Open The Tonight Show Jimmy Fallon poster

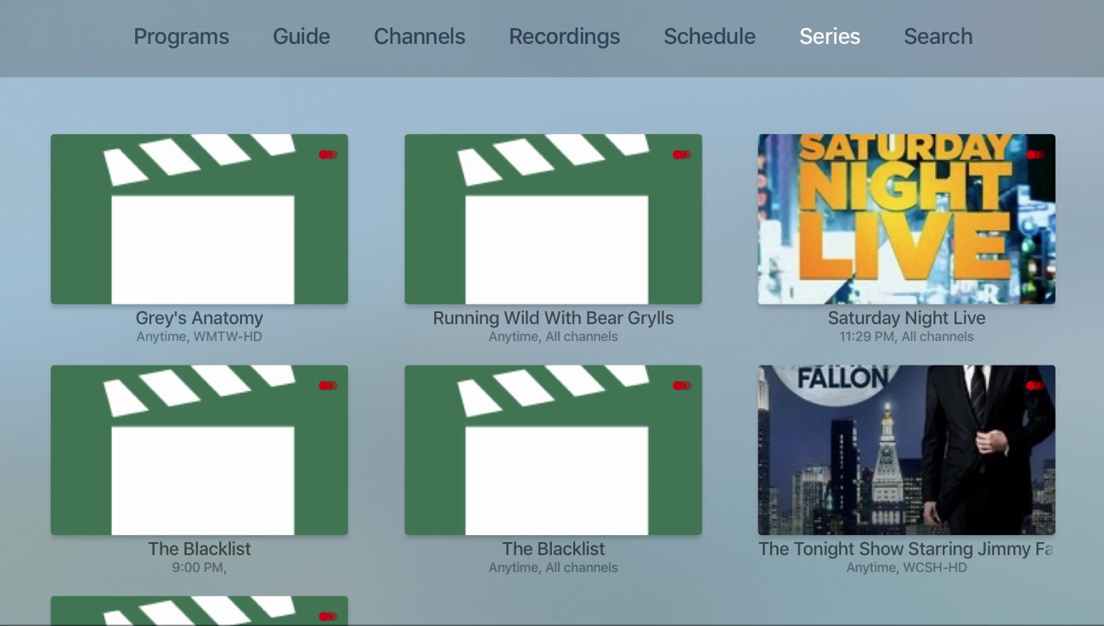(907, 450)
